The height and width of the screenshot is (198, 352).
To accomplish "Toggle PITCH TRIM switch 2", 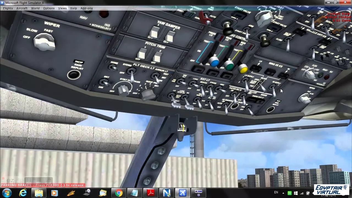I will point(157,56).
